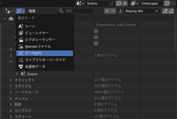This screenshot has width=177, height=119.
Task: Click the insert keyframes icon
Action: 165,11
